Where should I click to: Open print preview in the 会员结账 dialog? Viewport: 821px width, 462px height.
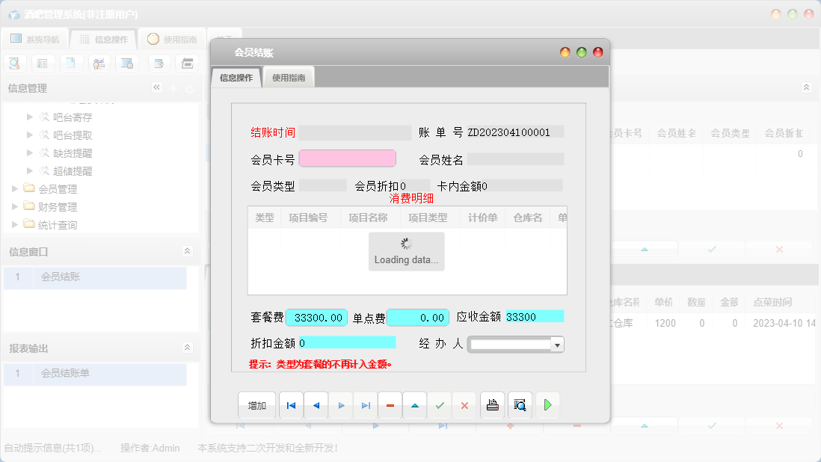[x=519, y=404]
